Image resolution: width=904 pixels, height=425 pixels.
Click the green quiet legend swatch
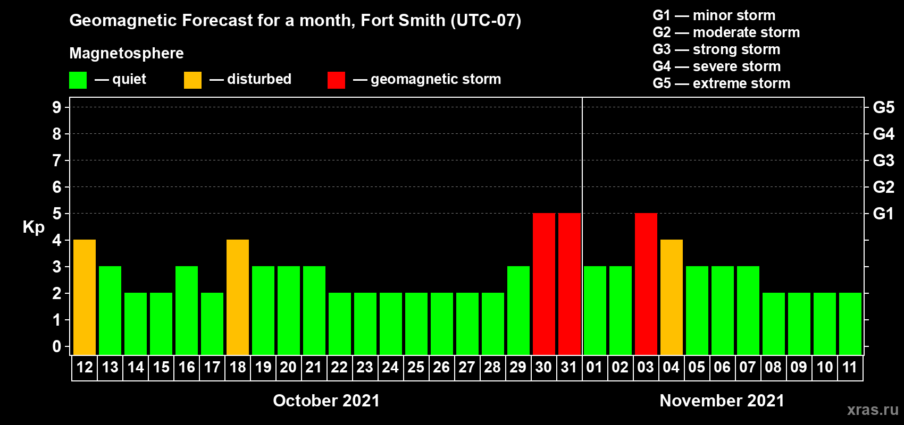click(x=78, y=80)
